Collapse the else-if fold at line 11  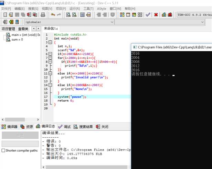coord(50,73)
